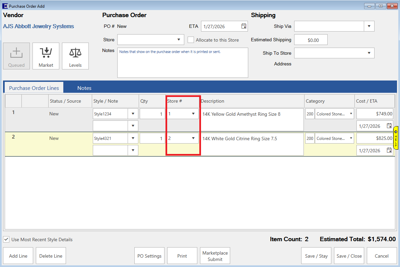Open Category dropdown for line 1

[x=351, y=114]
